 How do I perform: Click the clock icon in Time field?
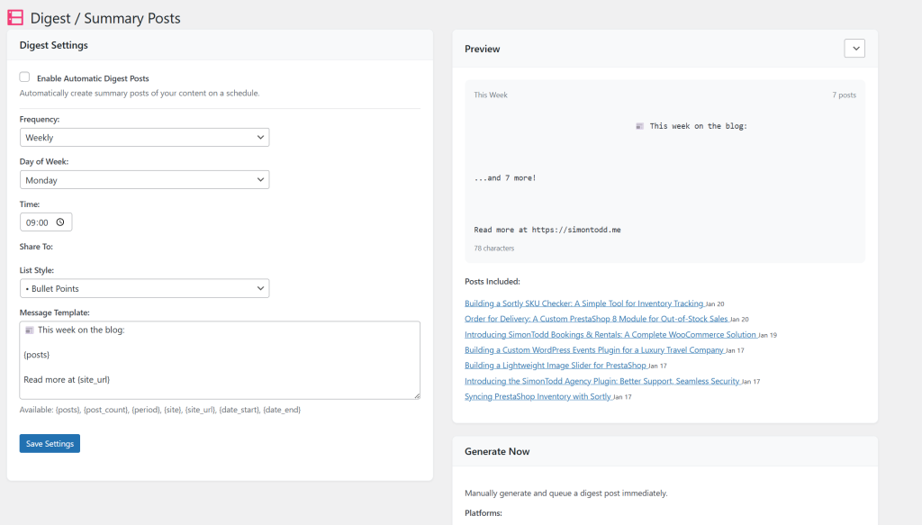point(60,222)
